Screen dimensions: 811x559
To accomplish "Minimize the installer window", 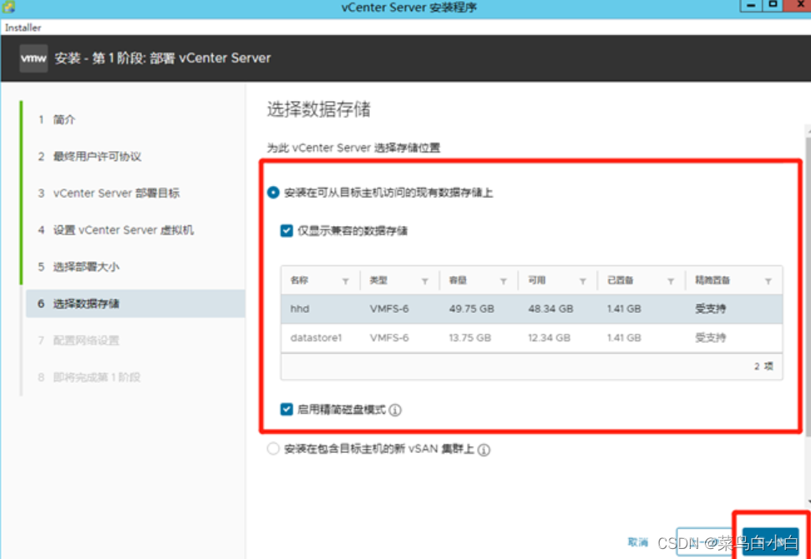I will tap(752, 5).
